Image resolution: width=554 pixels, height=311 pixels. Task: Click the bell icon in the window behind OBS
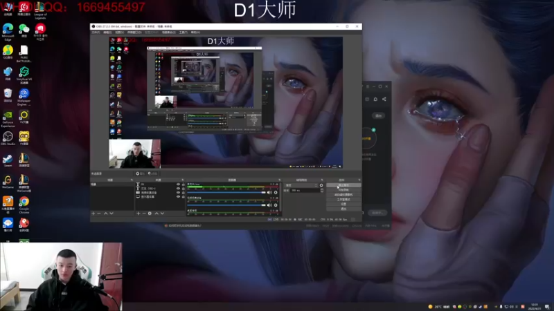(375, 99)
